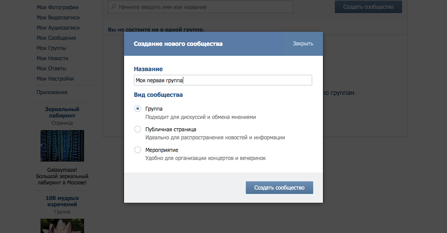This screenshot has height=233, width=447.
Task: Open Мои Ответы in sidebar
Action: 51,68
